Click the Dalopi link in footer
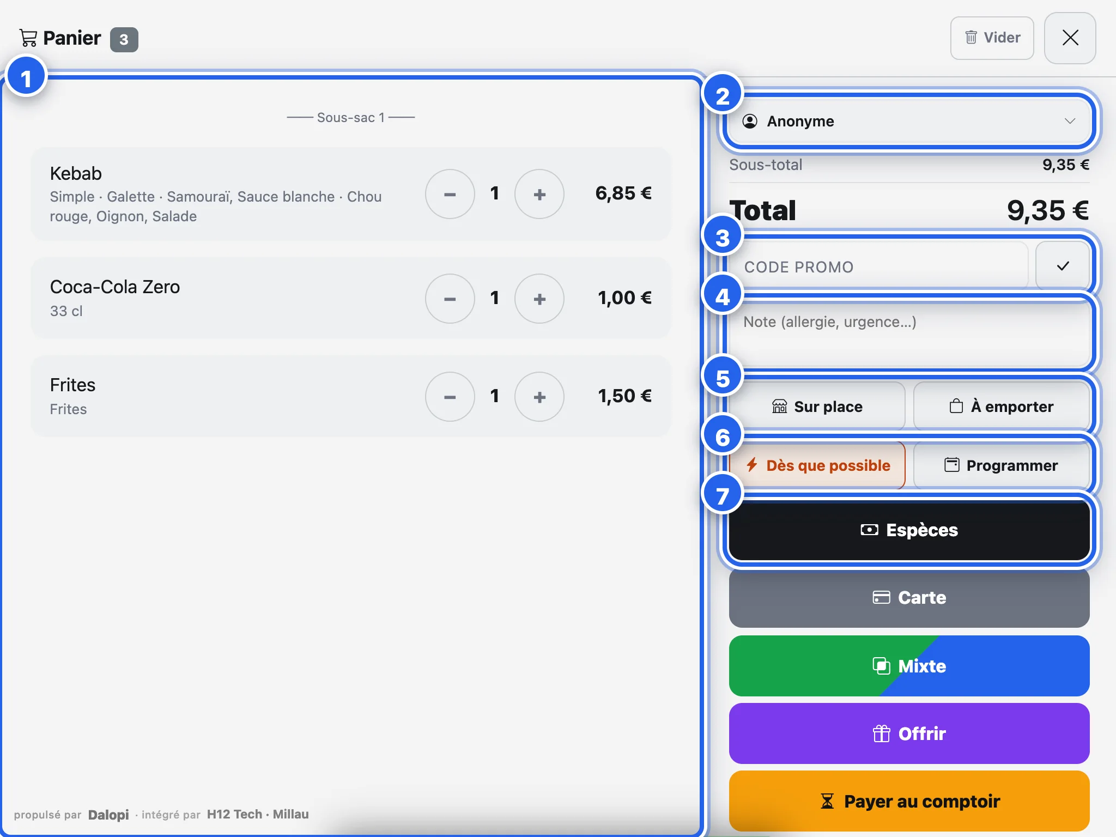 pos(108,815)
